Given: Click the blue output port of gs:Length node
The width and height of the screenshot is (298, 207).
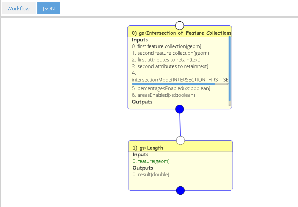Looking at the screenshot, I should (x=180, y=190).
